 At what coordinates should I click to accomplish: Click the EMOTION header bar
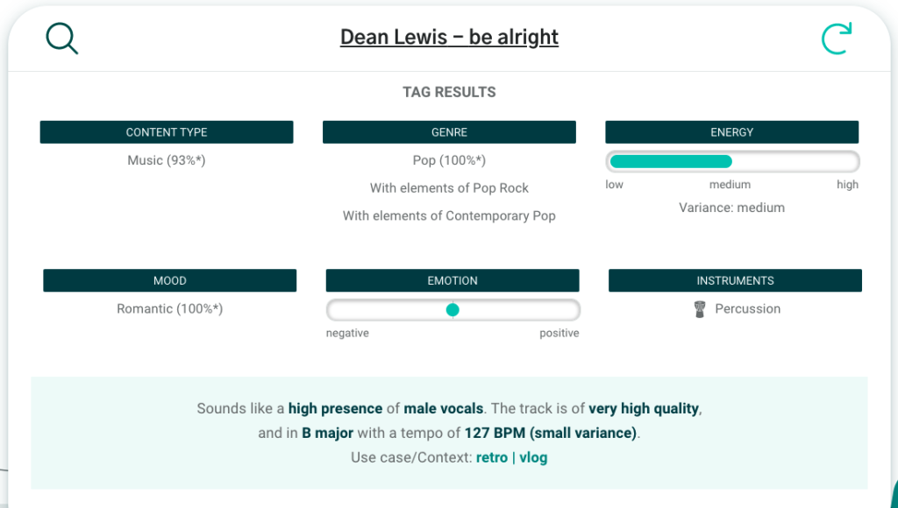(x=453, y=280)
